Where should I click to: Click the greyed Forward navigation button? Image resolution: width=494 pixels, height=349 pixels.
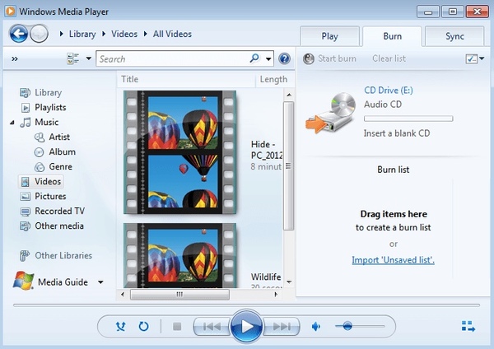39,34
